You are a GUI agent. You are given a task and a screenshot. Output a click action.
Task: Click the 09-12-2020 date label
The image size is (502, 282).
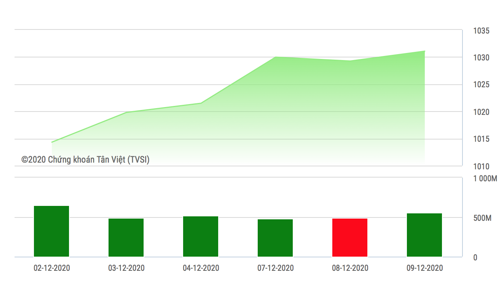click(424, 268)
